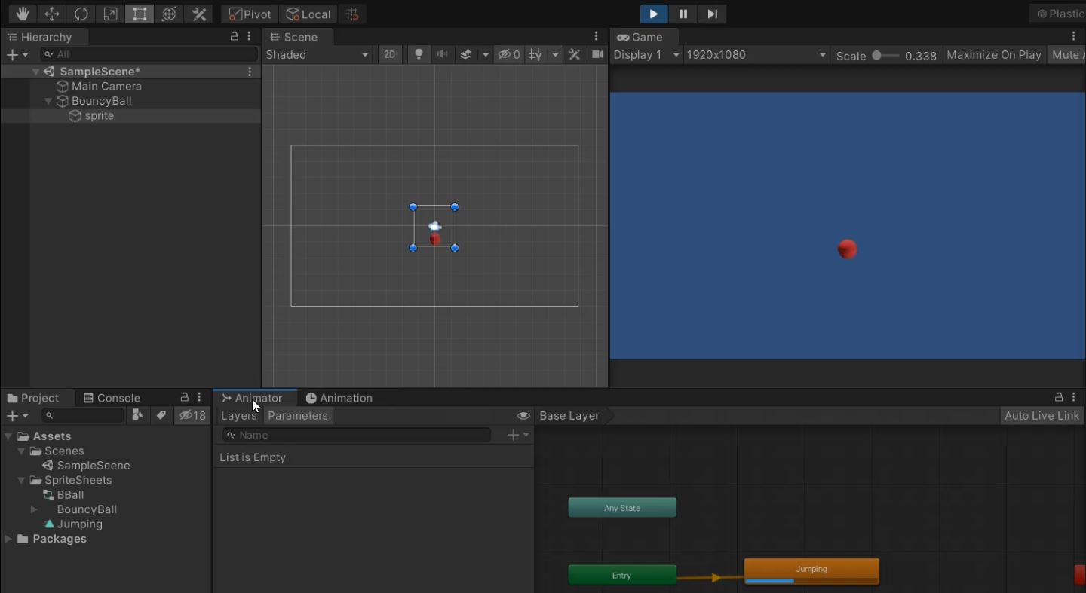
Task: Select the Move tool
Action: pyautogui.click(x=52, y=14)
